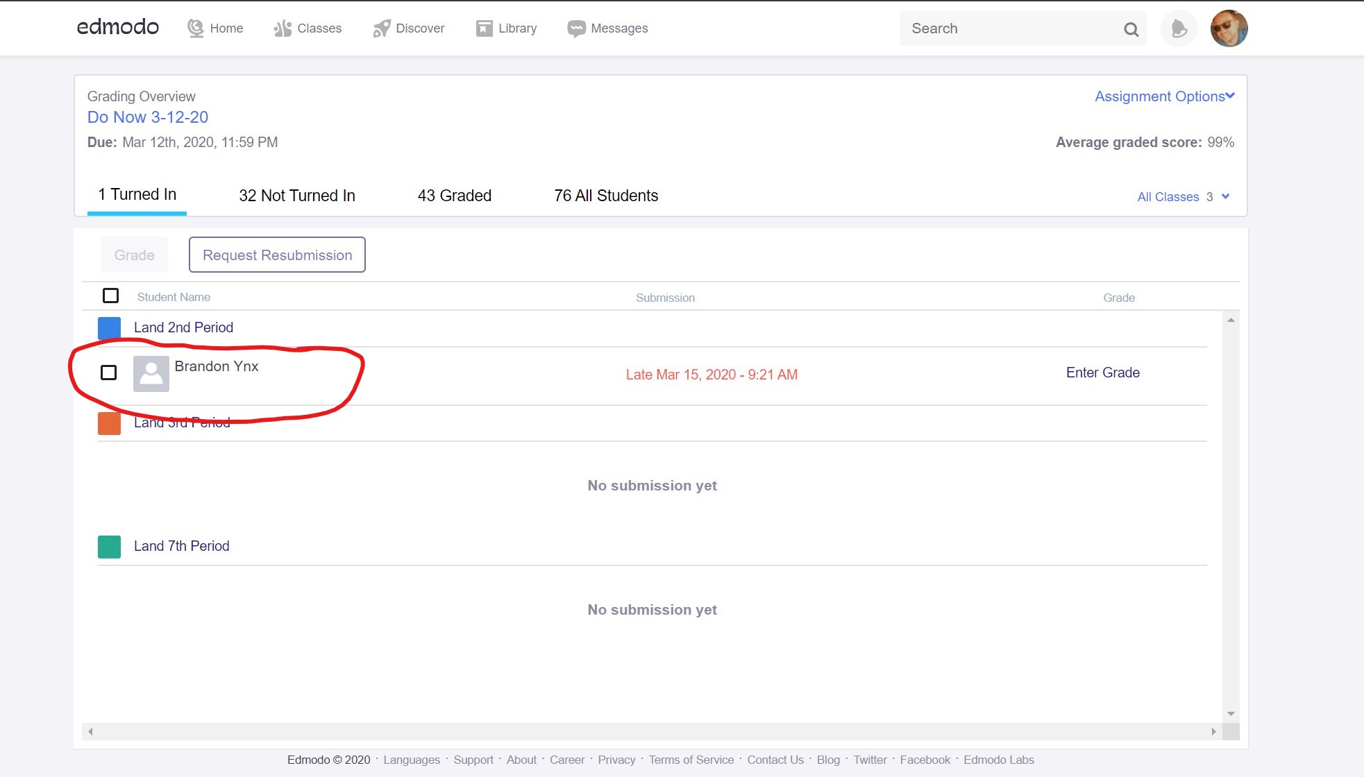Click Enter Grade for Brandon Ynx
The width and height of the screenshot is (1364, 777).
(x=1102, y=373)
